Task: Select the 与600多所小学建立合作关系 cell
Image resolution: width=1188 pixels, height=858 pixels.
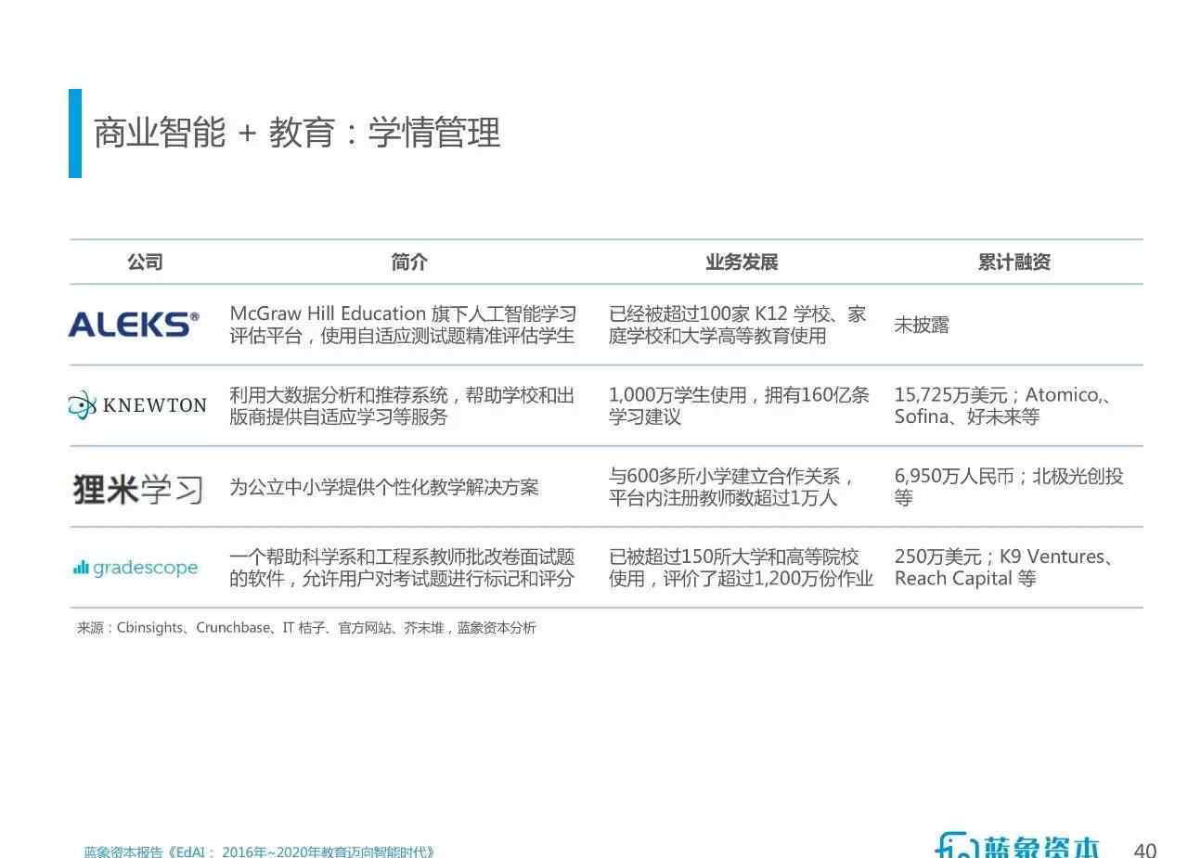Action: (x=732, y=487)
